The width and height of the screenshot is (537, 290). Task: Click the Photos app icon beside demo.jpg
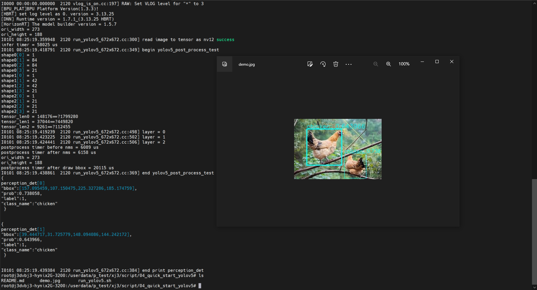pos(225,64)
